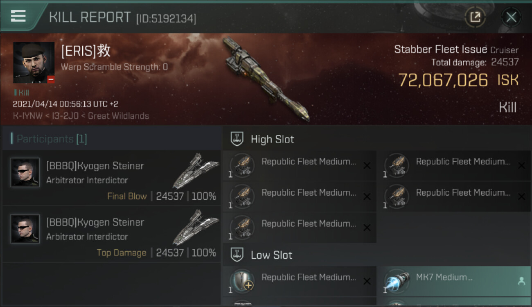Select the Final Blow Kyogen Steiner portrait
532x307 pixels.
click(25, 173)
